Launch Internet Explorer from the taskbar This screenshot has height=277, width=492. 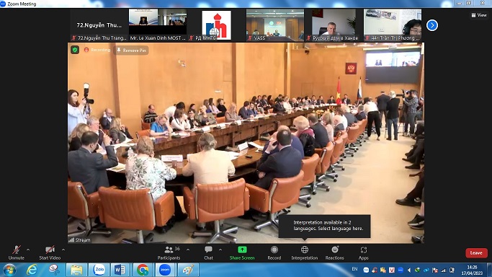(x=32, y=270)
